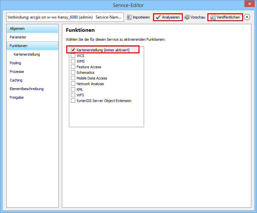257x213 pixels.
Task: Check the SynerGIS Server Object Extension box
Action: [73, 100]
